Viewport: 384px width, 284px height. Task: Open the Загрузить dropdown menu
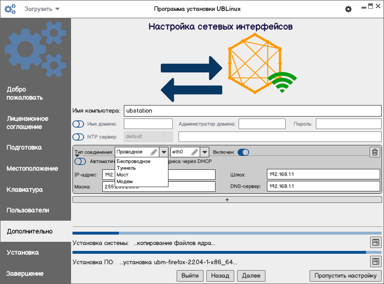coord(42,9)
